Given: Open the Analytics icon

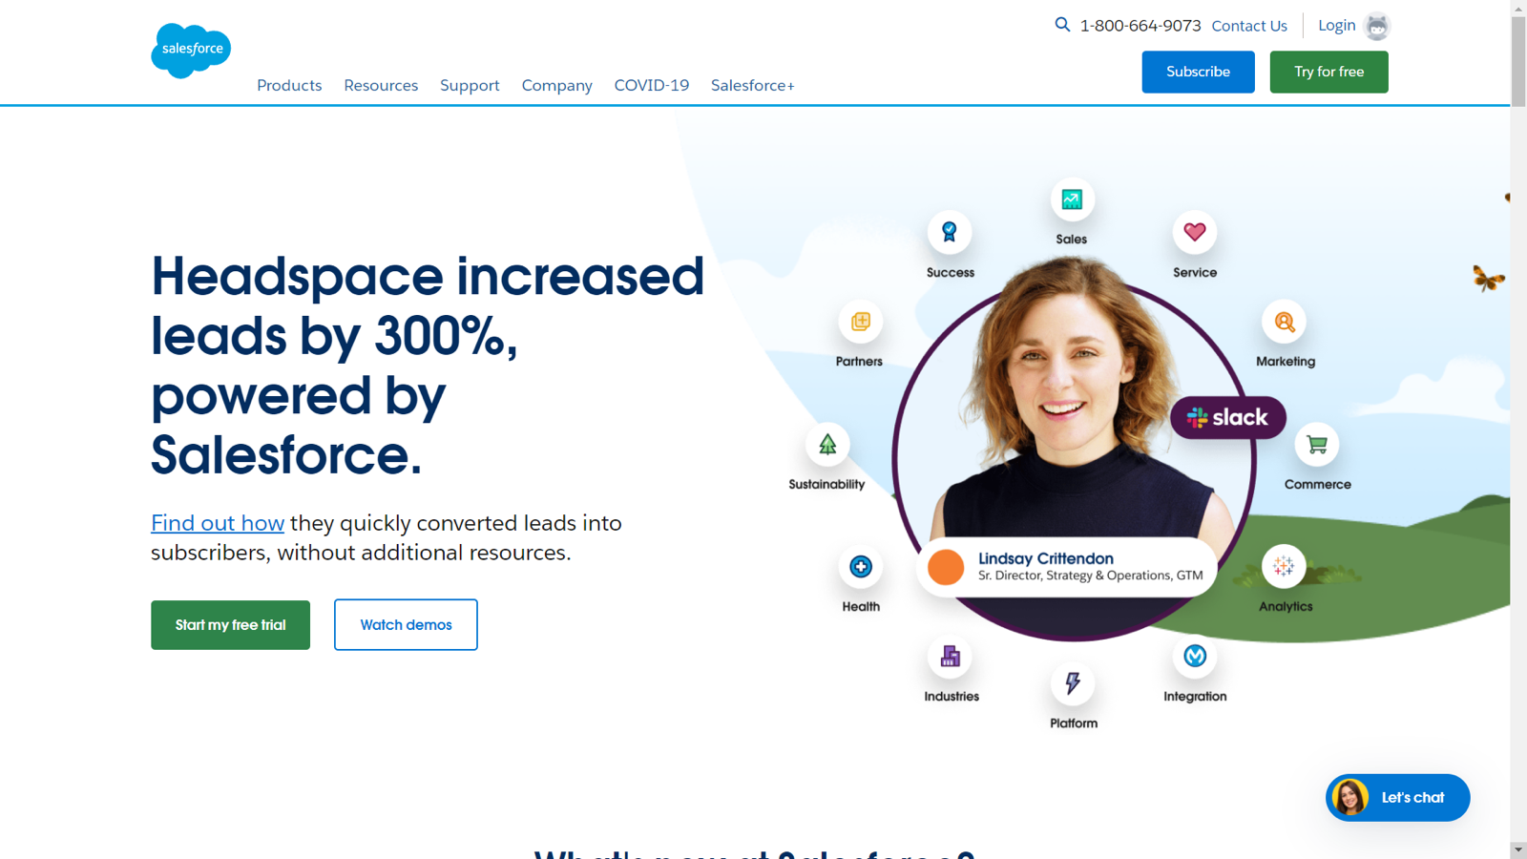Looking at the screenshot, I should pos(1285,566).
